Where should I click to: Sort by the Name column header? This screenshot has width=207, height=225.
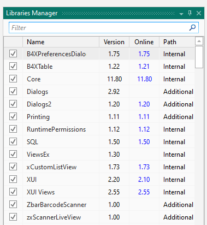point(61,42)
